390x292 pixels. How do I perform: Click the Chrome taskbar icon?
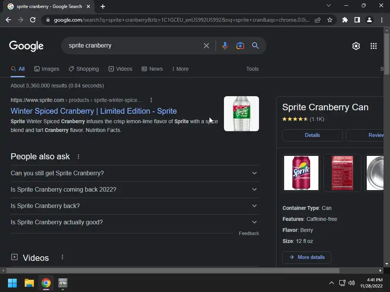[46, 283]
